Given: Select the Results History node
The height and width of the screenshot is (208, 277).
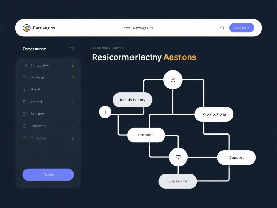Looking at the screenshot, I should coord(132,100).
